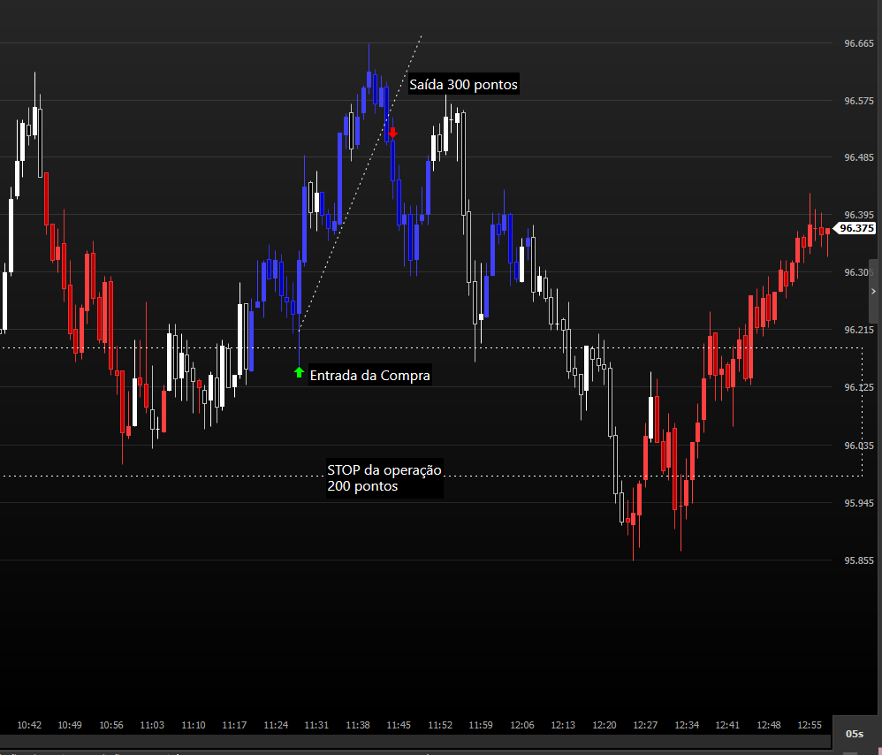This screenshot has height=755, width=882.
Task: Click the 12:06 time axis label
Action: 522,725
